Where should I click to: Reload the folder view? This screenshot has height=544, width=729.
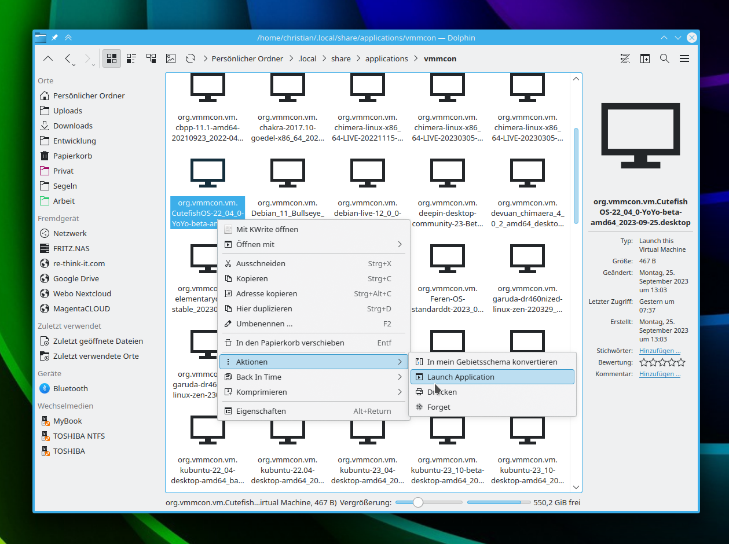(x=191, y=58)
